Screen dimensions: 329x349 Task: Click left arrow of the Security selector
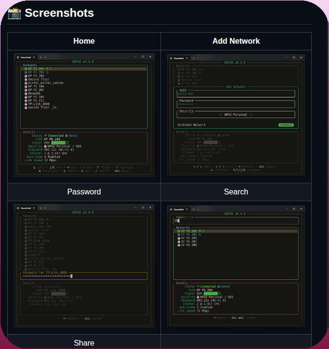click(x=220, y=115)
